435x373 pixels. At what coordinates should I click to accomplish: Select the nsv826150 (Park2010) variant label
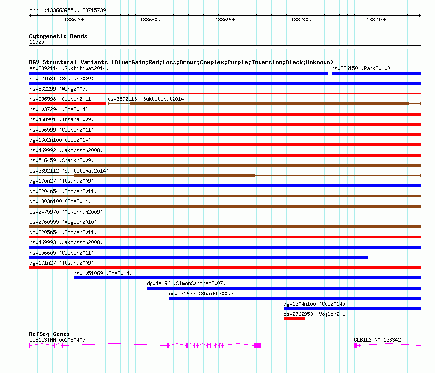[x=361, y=68]
